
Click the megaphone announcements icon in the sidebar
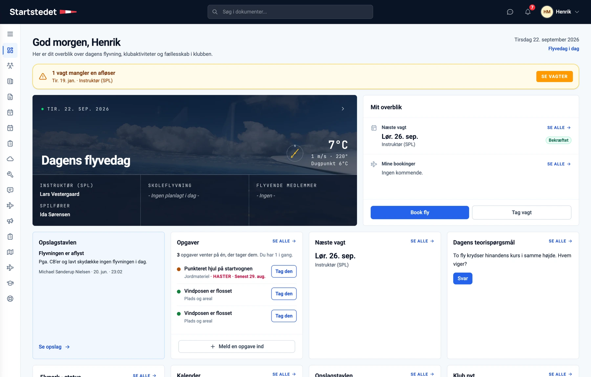[x=10, y=221]
